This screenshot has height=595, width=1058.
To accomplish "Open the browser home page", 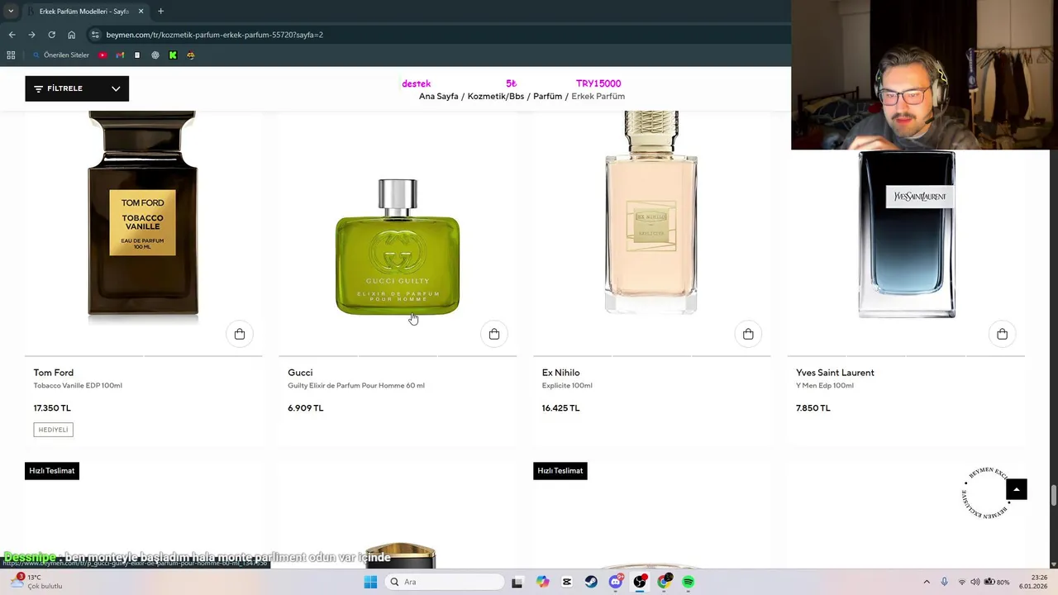I will (x=71, y=35).
